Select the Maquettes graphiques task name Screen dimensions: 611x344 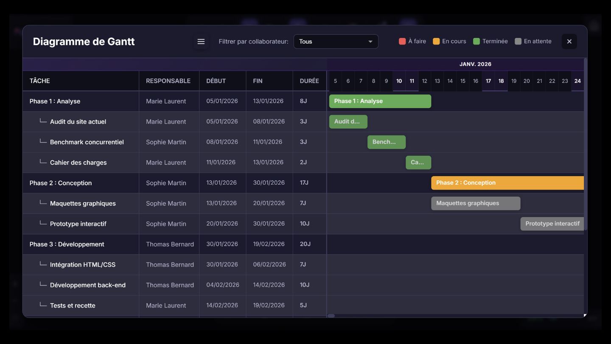click(83, 203)
